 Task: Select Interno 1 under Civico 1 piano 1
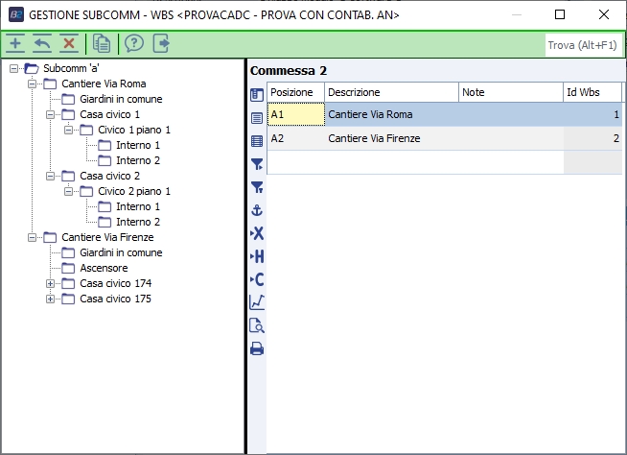coord(138,145)
